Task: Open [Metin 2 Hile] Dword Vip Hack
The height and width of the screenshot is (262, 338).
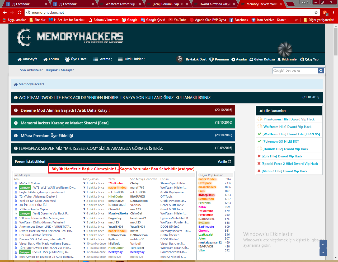Action: (x=284, y=171)
